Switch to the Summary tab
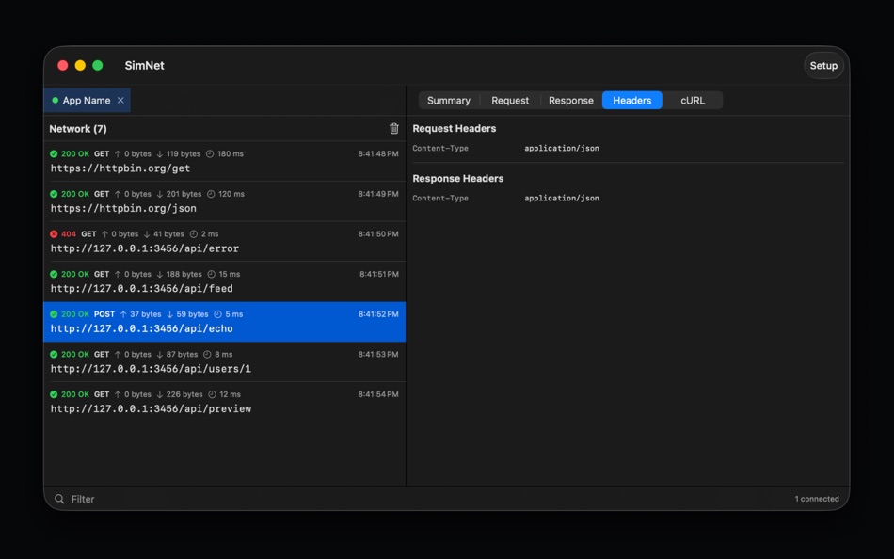The height and width of the screenshot is (559, 894). (449, 100)
